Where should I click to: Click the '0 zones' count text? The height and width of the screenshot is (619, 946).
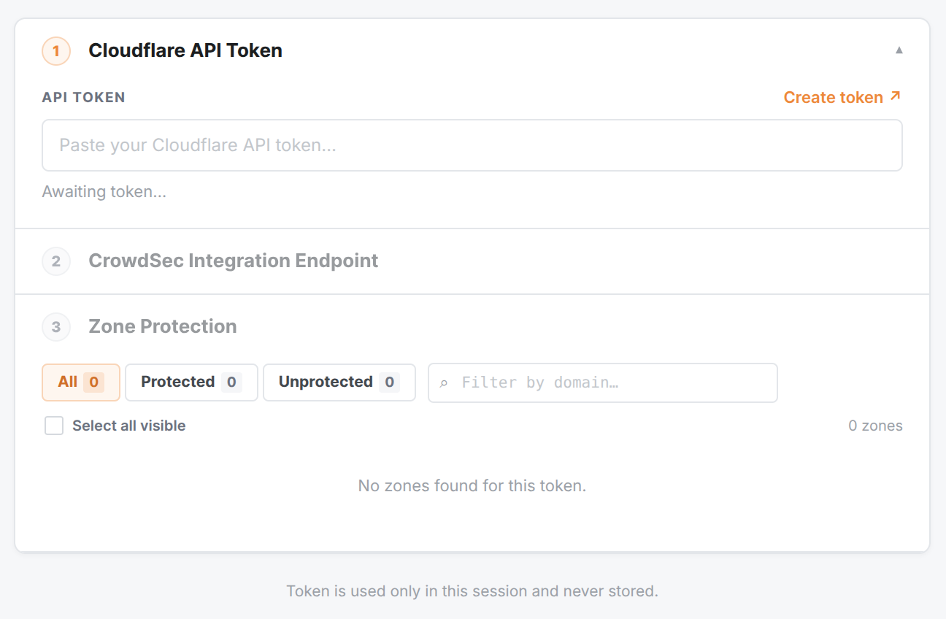tap(875, 426)
